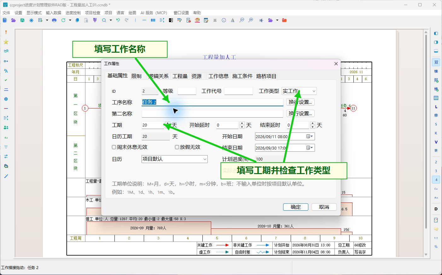Open the 日历 dropdown showing 项目默认
This screenshot has width=442, height=275.
(x=174, y=159)
